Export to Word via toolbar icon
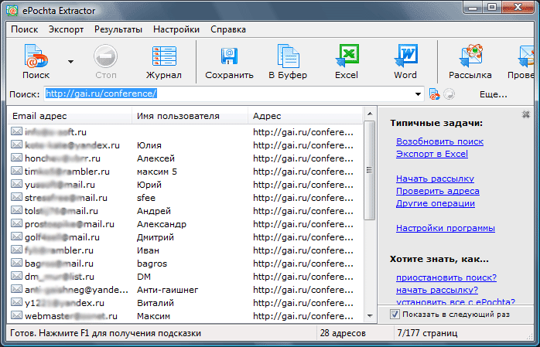The width and height of the screenshot is (540, 347). click(405, 62)
